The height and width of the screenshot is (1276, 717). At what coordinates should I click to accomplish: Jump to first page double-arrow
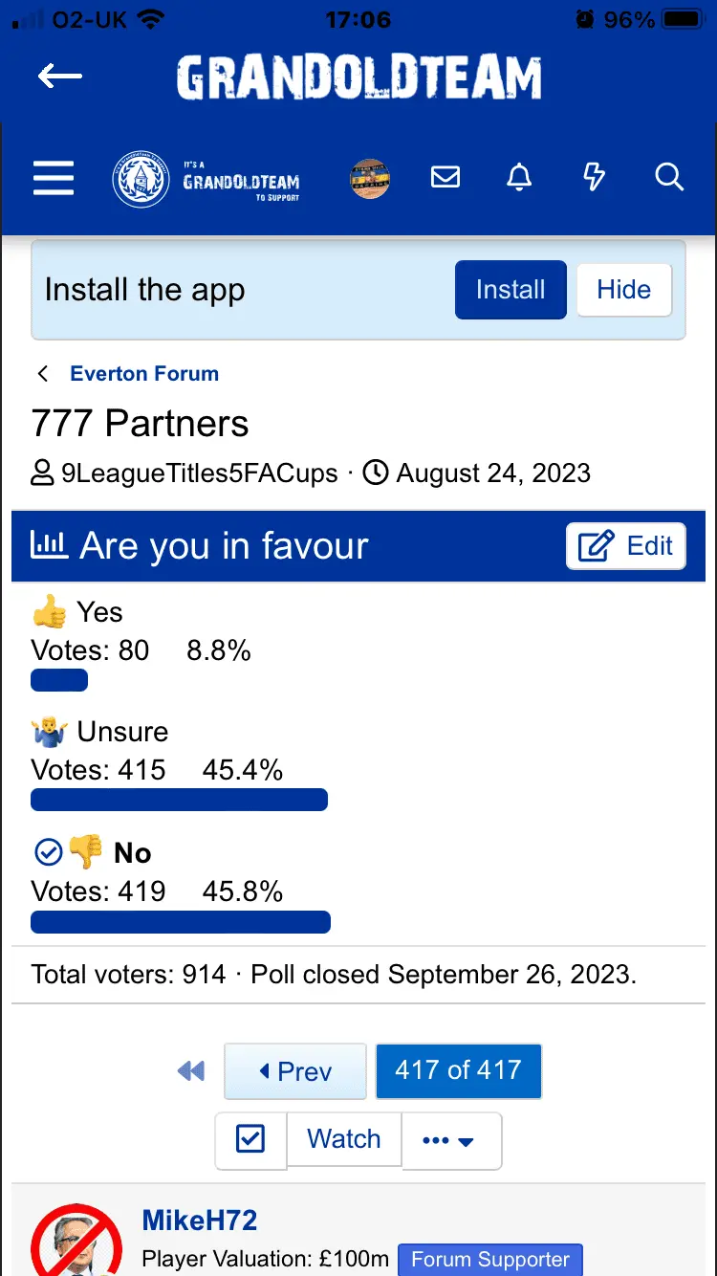[x=191, y=1071]
